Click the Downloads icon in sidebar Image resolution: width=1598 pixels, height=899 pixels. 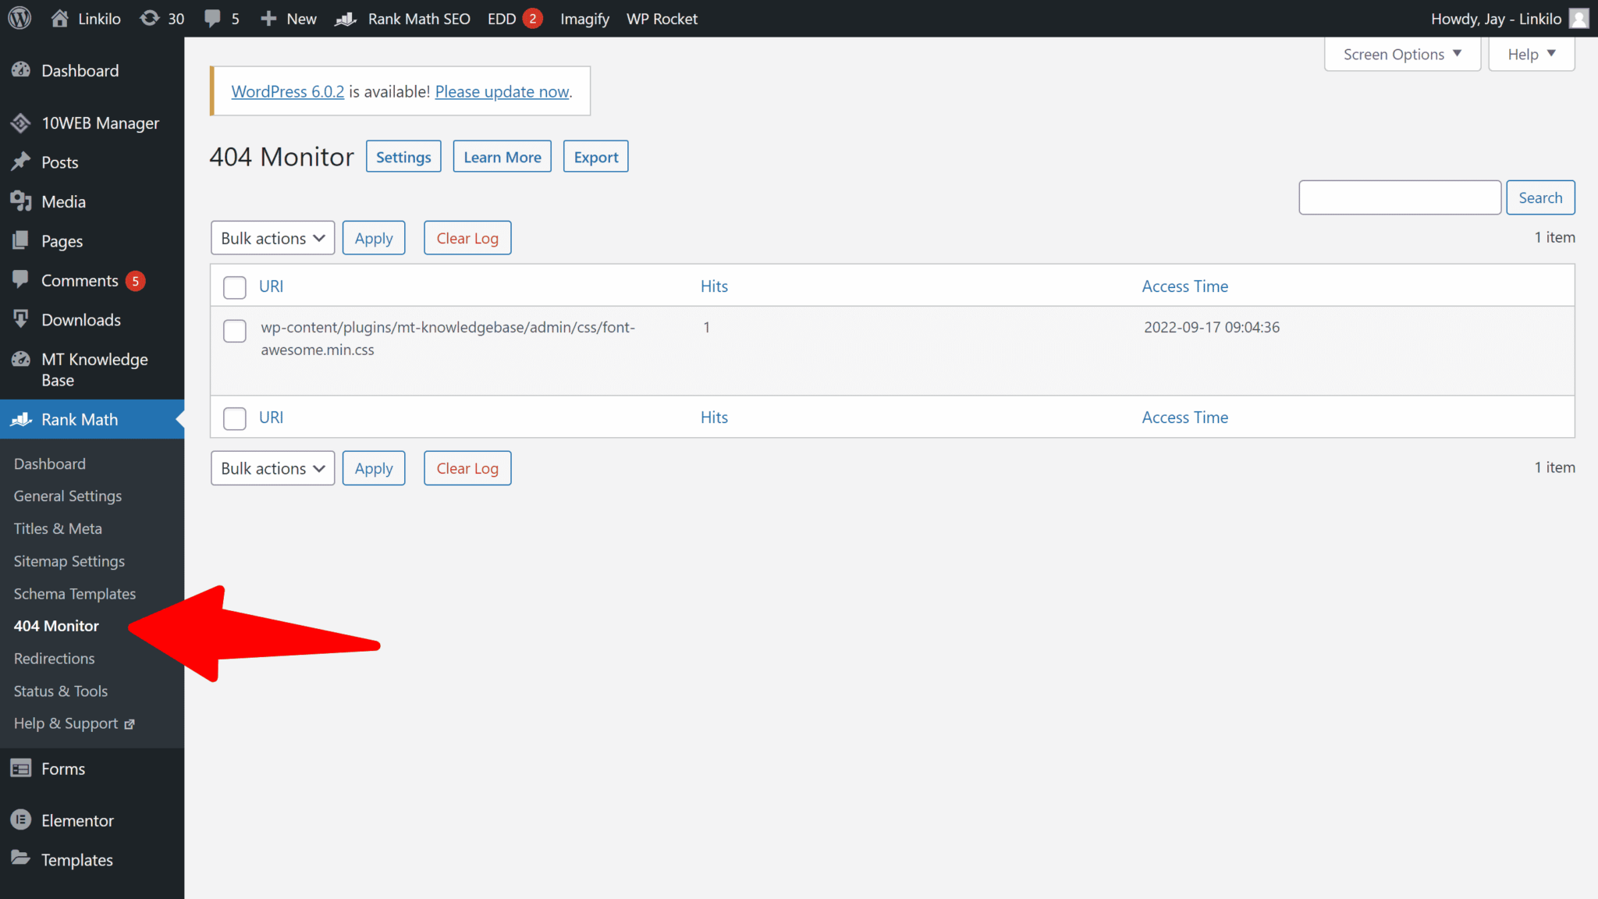click(21, 319)
